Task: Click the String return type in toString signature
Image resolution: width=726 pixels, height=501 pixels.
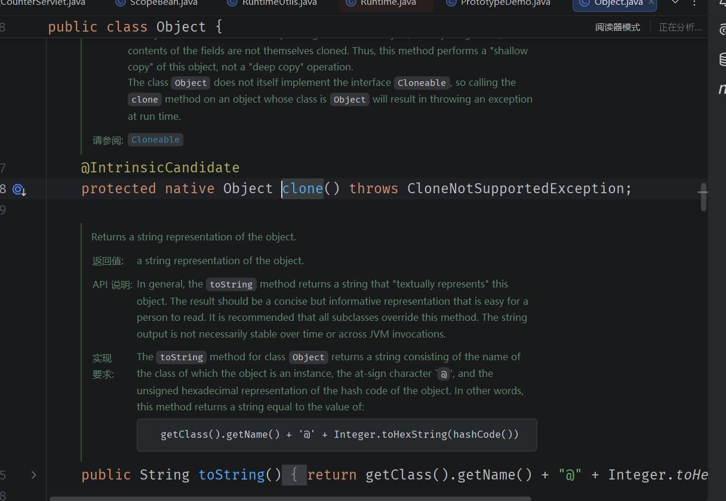Action: click(164, 475)
